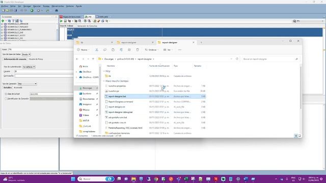Click the Delete trash icon in File Explorer
Image resolution: width=326 pixels, height=183 pixels.
pos(138,50)
